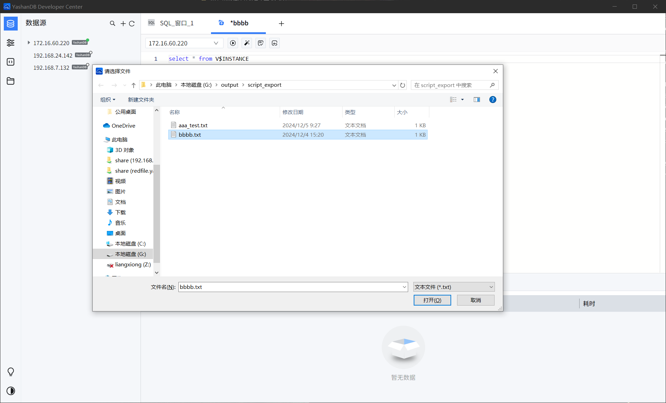Open the 组织 menu in file dialog
This screenshot has height=403, width=666.
click(107, 100)
